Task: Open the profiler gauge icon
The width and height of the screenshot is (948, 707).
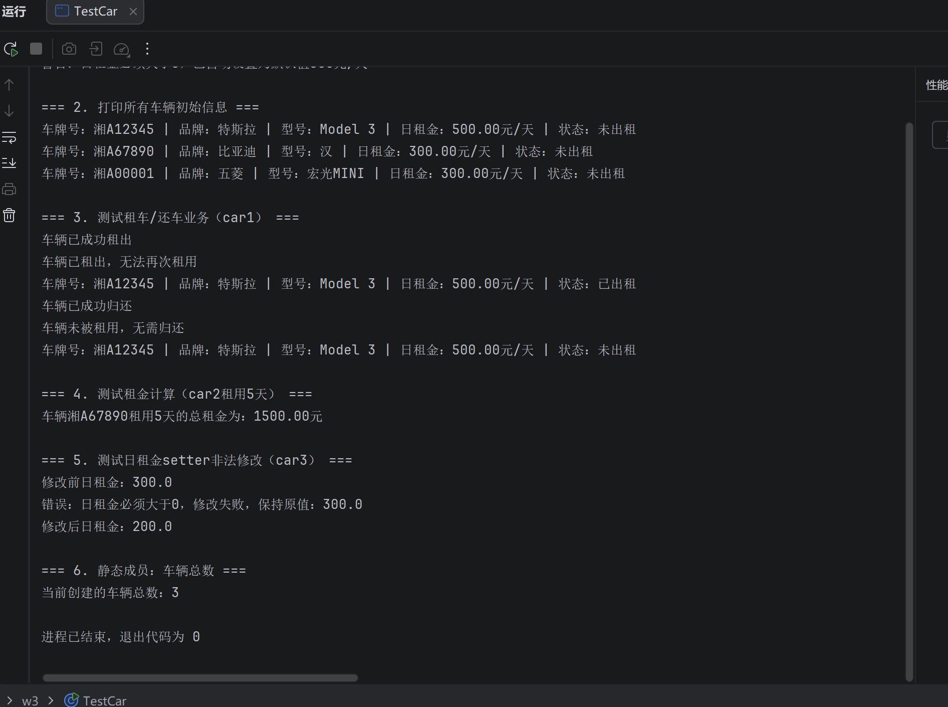Action: [121, 49]
